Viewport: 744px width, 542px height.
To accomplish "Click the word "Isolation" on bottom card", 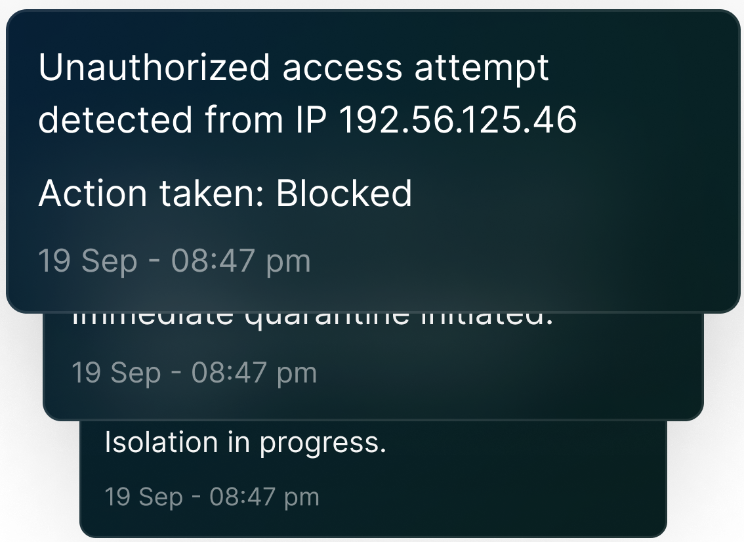I will coord(152,443).
